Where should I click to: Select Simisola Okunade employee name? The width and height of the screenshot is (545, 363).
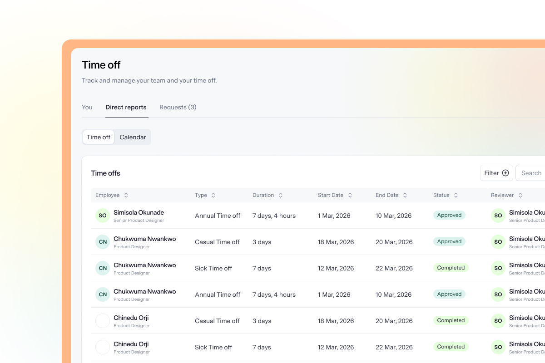pos(139,212)
